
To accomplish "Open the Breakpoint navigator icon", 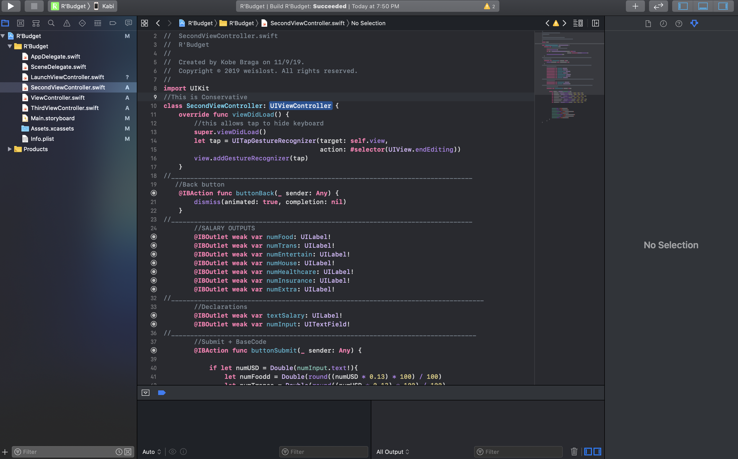I will (x=113, y=23).
